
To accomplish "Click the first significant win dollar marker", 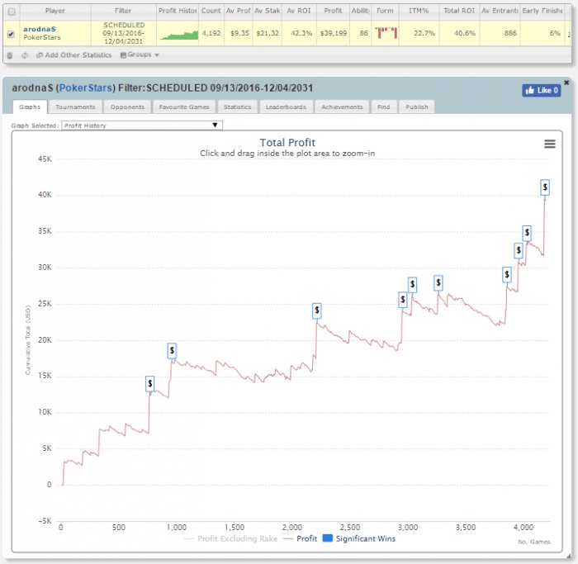I will pyautogui.click(x=149, y=383).
